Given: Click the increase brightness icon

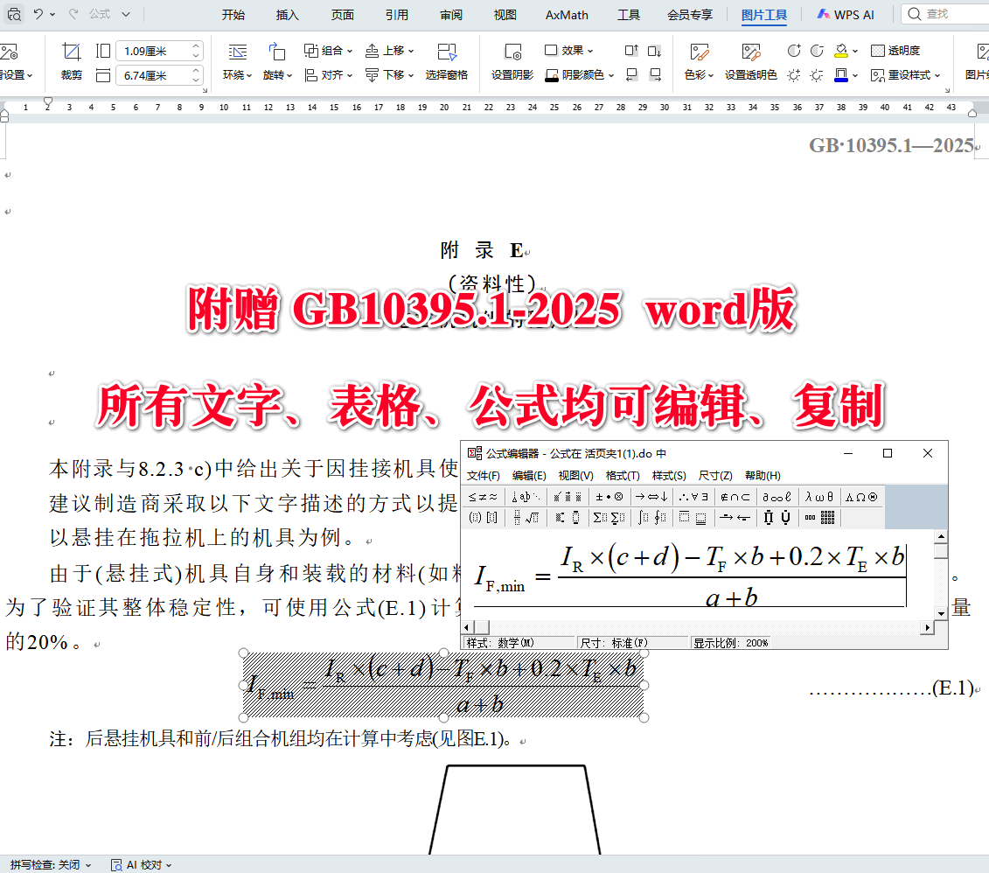Looking at the screenshot, I should [794, 75].
